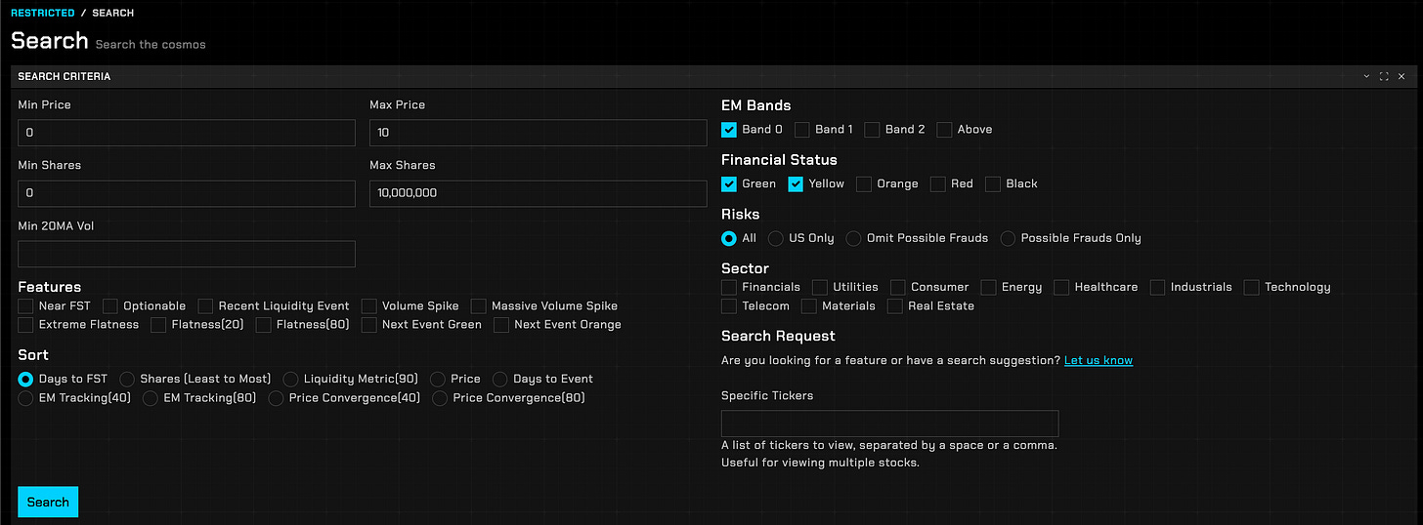The image size is (1423, 525).
Task: Check the Industrials sector
Action: tap(1158, 287)
